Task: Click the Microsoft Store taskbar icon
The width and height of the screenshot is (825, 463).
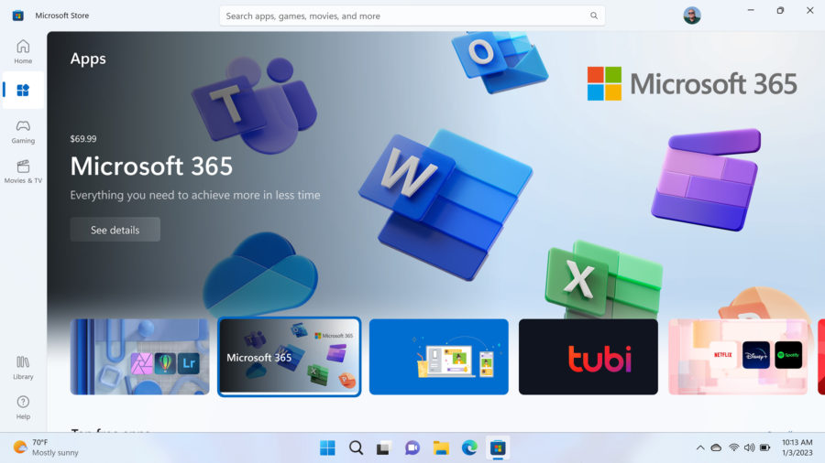Action: (498, 447)
